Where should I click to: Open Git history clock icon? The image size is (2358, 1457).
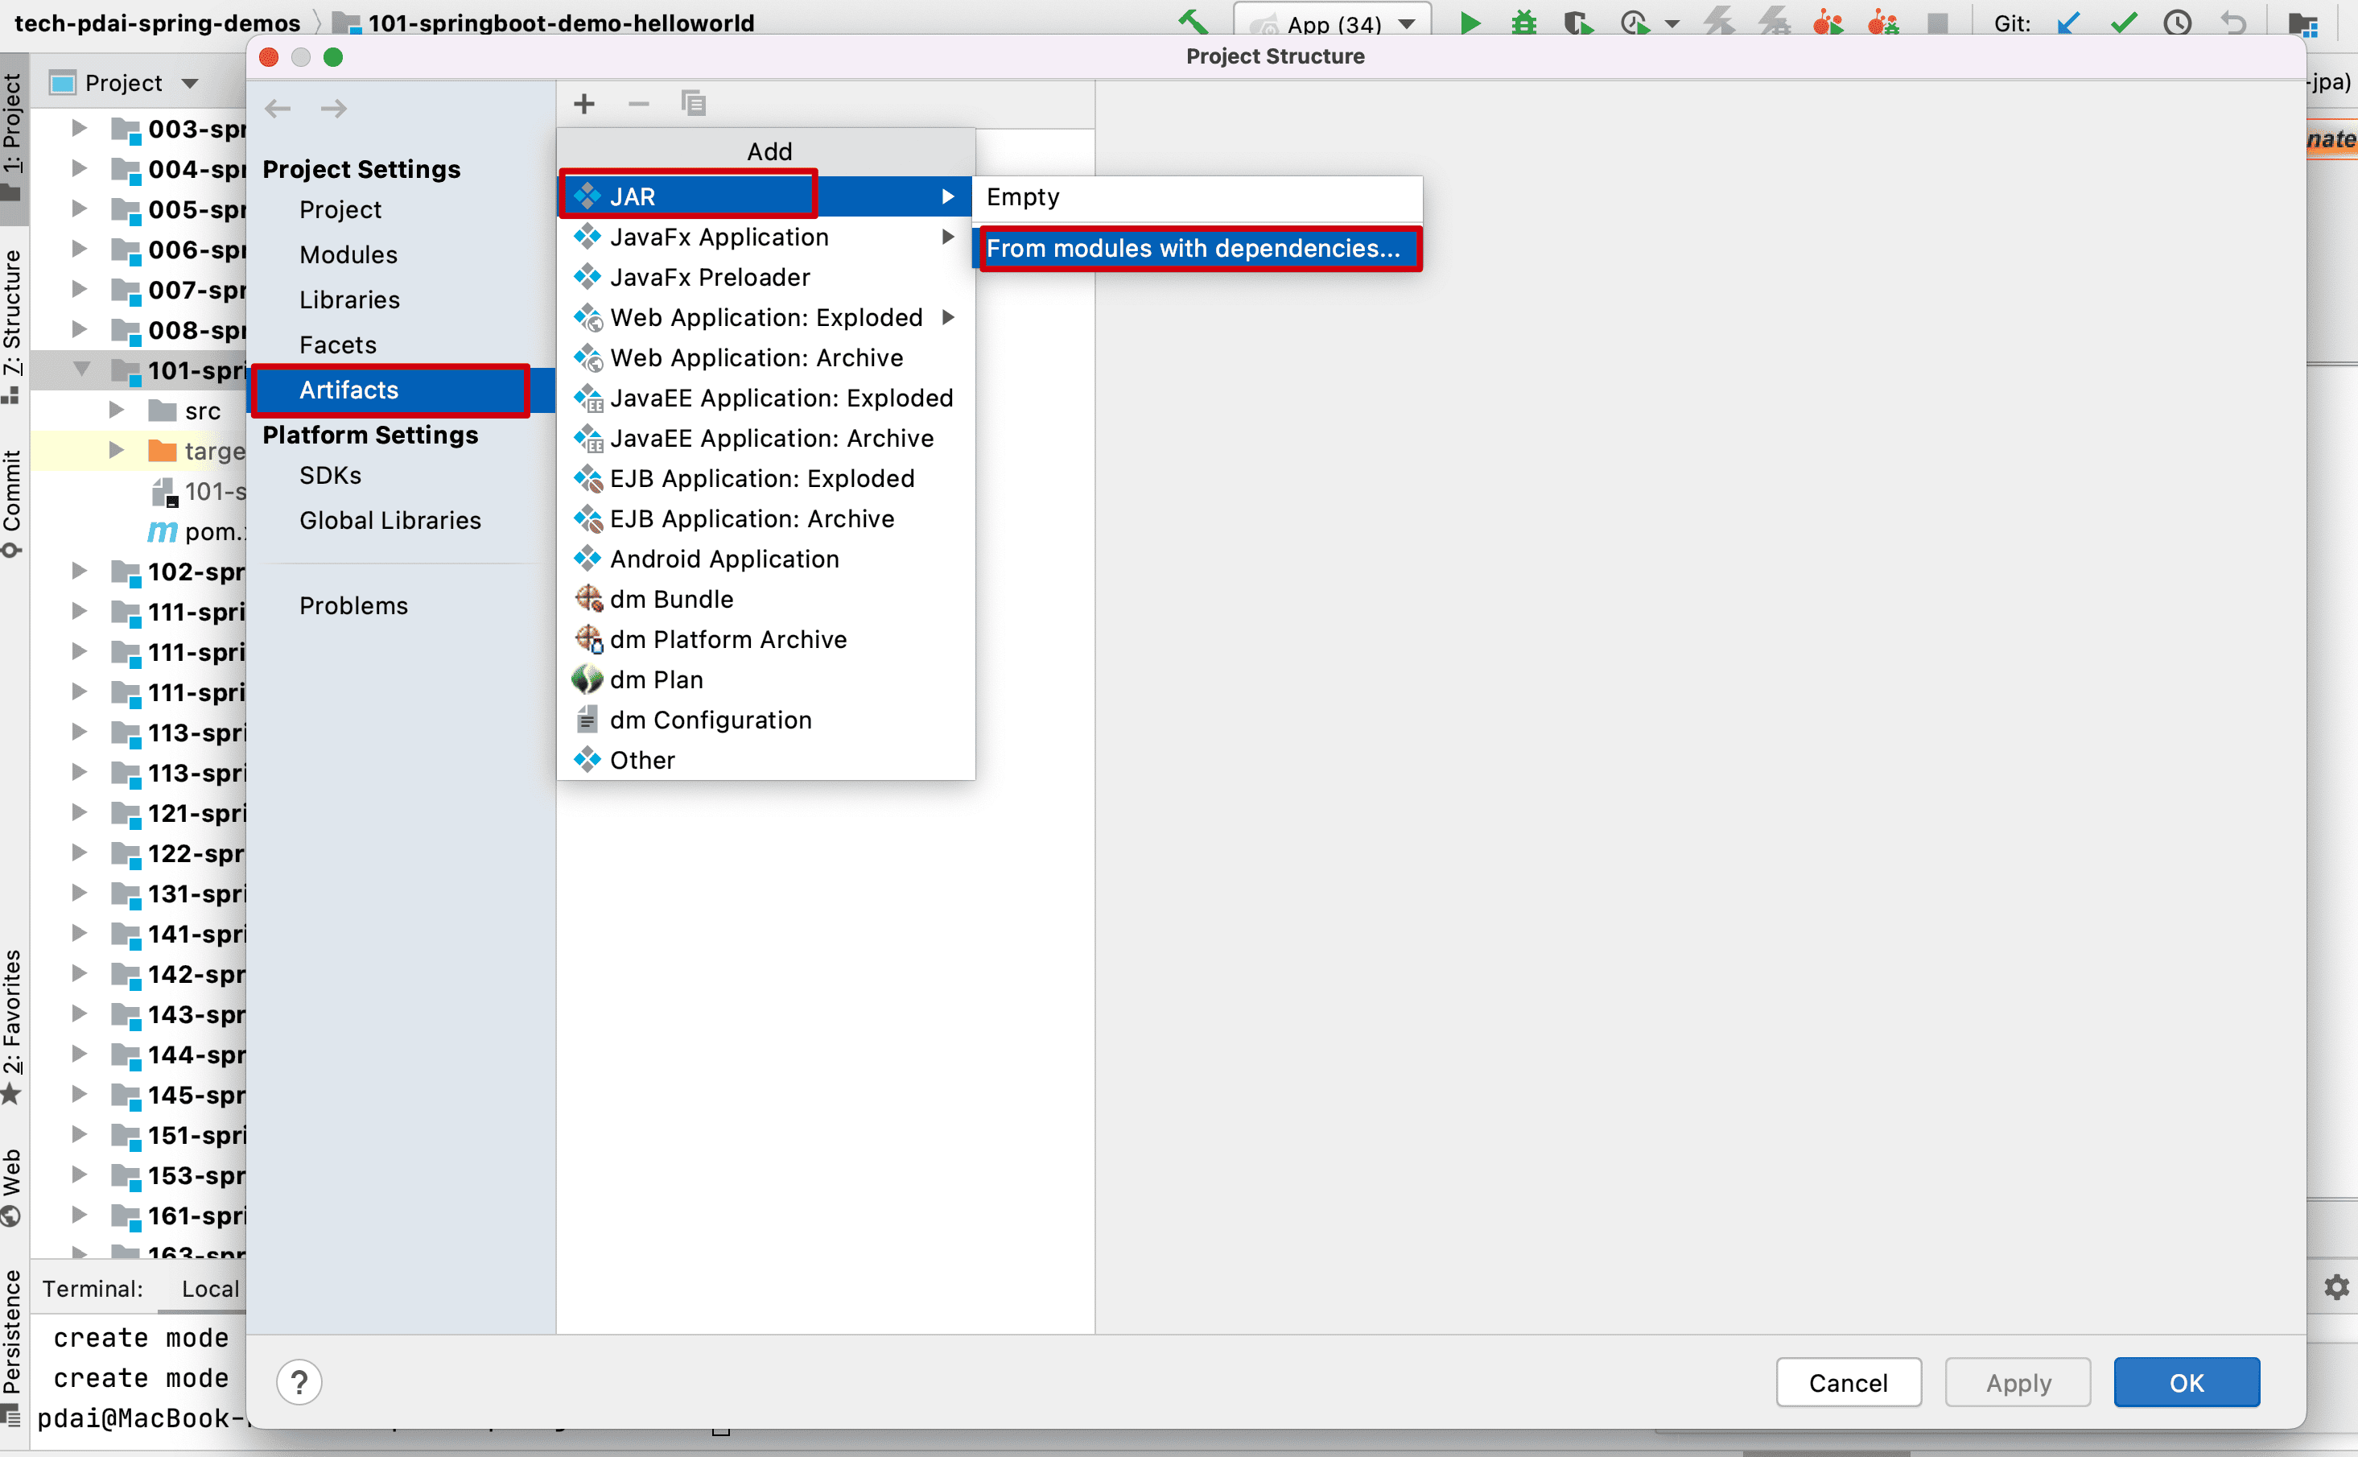point(2177,23)
